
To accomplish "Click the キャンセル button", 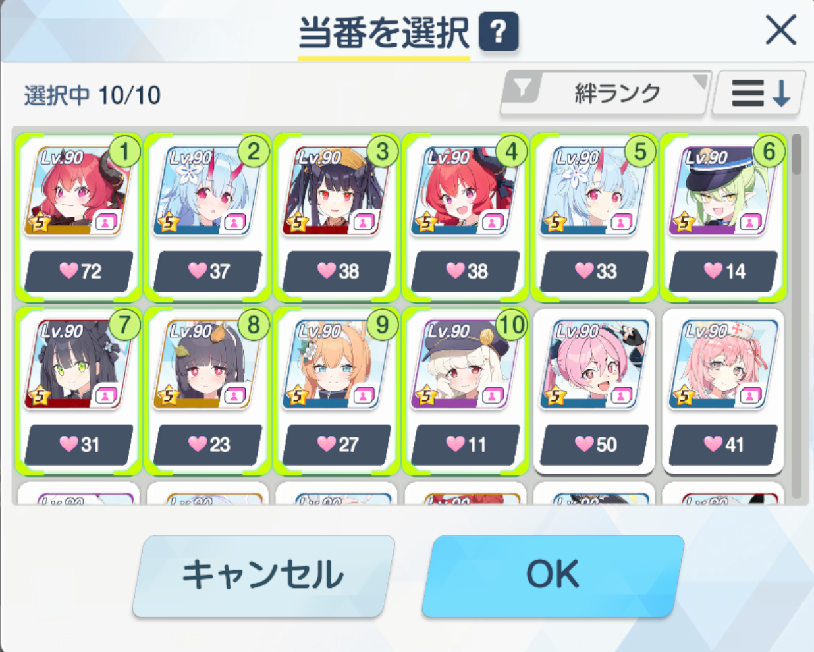I will [x=263, y=575].
